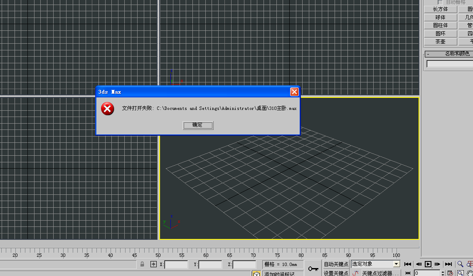Select the Pan hand tool
This screenshot has height=276, width=473.
pos(470,273)
